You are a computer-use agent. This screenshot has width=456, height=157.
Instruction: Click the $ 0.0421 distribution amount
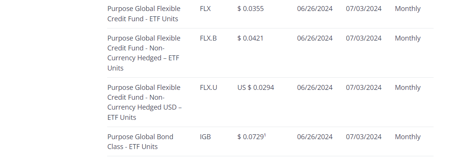pos(250,38)
